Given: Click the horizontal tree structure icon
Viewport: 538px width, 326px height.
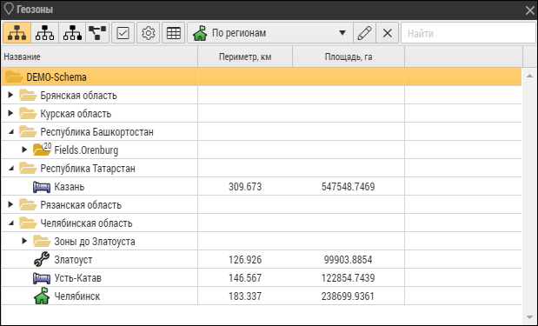Looking at the screenshot, I should click(97, 33).
